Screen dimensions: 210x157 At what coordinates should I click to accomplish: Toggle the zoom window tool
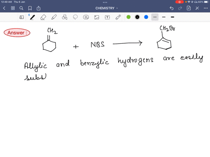pyautogui.click(x=21, y=17)
